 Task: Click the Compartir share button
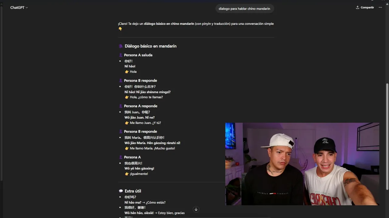point(365,8)
